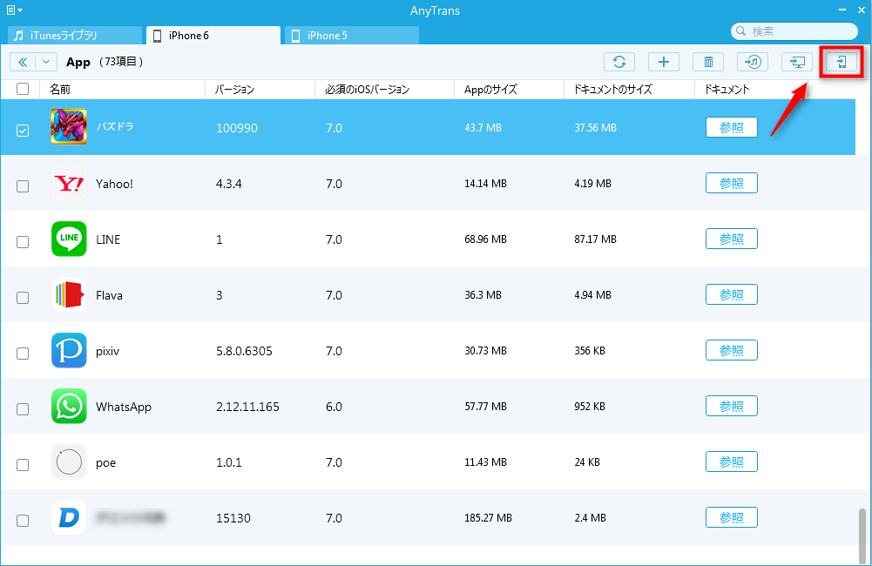The width and height of the screenshot is (872, 566).
Task: Click the add (plus) icon
Action: tap(664, 62)
